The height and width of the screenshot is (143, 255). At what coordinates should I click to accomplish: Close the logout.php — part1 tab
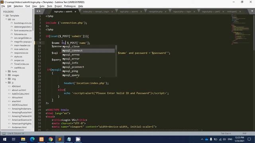223,12
